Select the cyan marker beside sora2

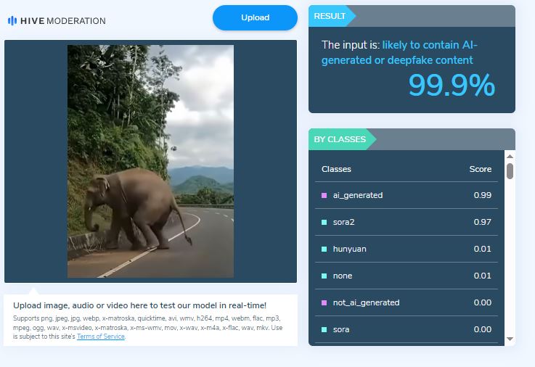324,222
